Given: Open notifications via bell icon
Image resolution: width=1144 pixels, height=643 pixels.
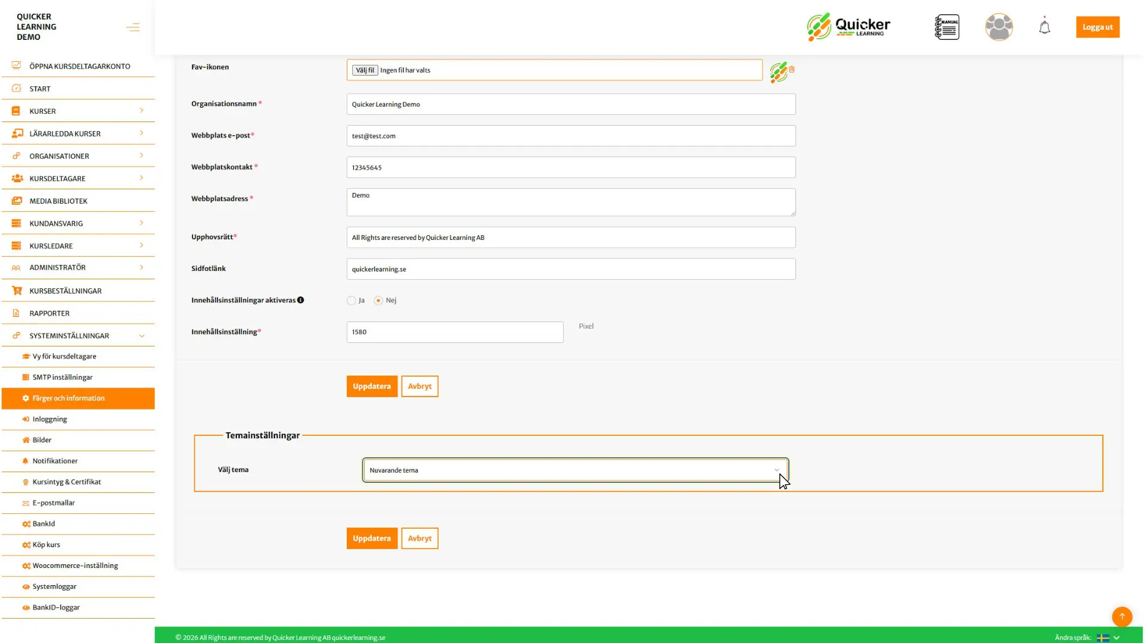Looking at the screenshot, I should click(x=1044, y=27).
